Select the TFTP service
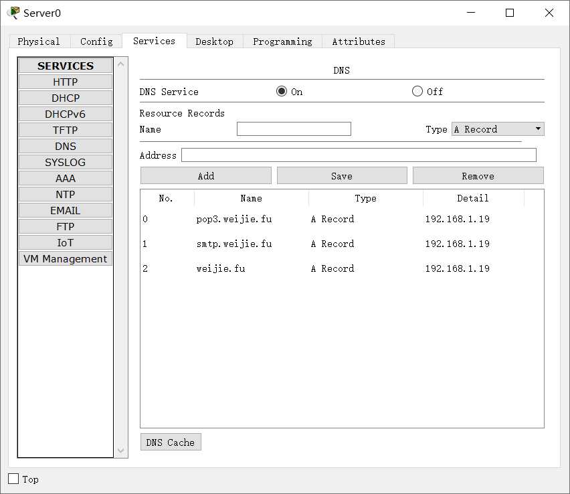Viewport: 570px width, 494px height. click(x=66, y=130)
